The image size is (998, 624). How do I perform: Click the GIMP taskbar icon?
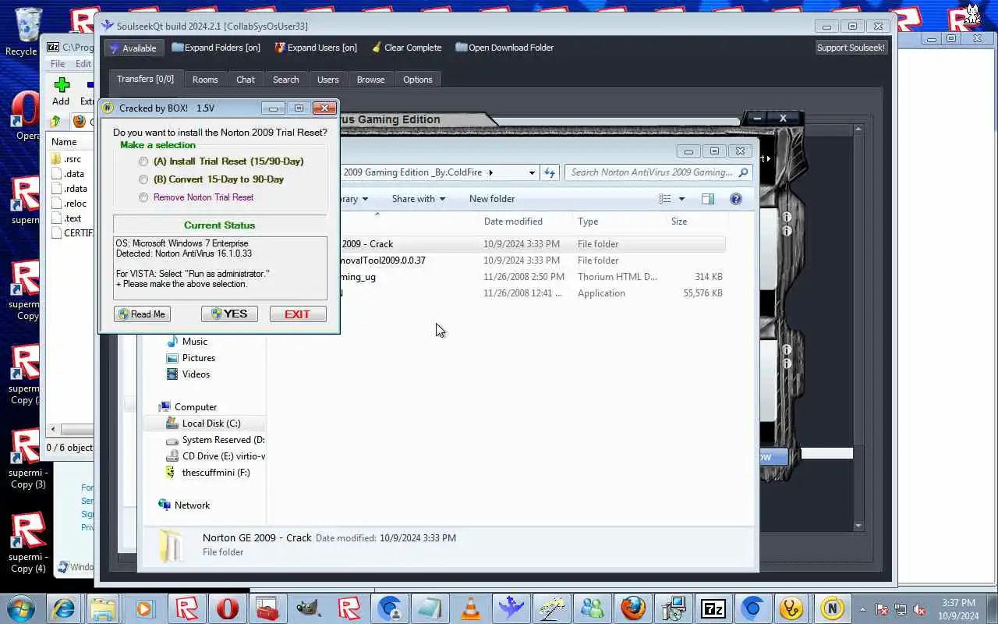(x=308, y=608)
